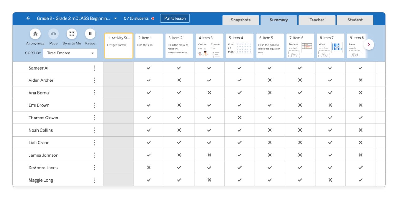Open the three-dot menu for DeAndre Jones
This screenshot has height=199, width=398.
[x=95, y=168]
